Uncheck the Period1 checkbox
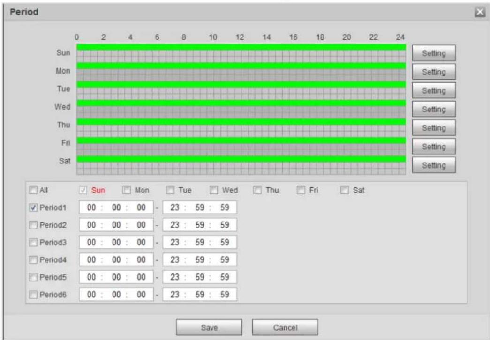Screen dimensions: 490x340 point(33,207)
